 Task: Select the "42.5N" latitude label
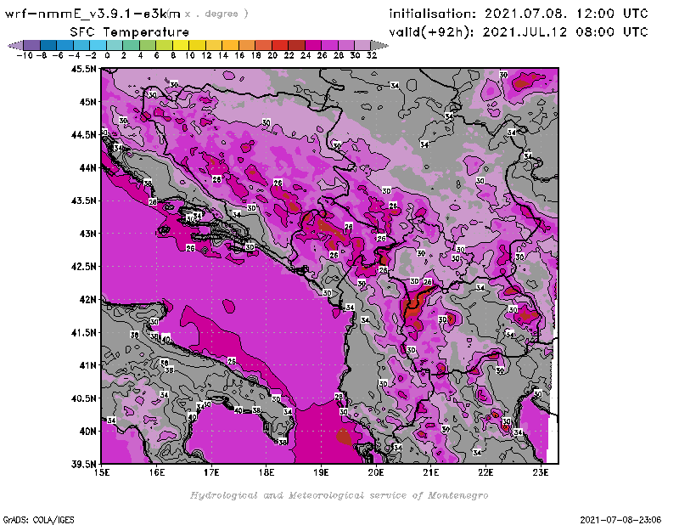pos(83,266)
